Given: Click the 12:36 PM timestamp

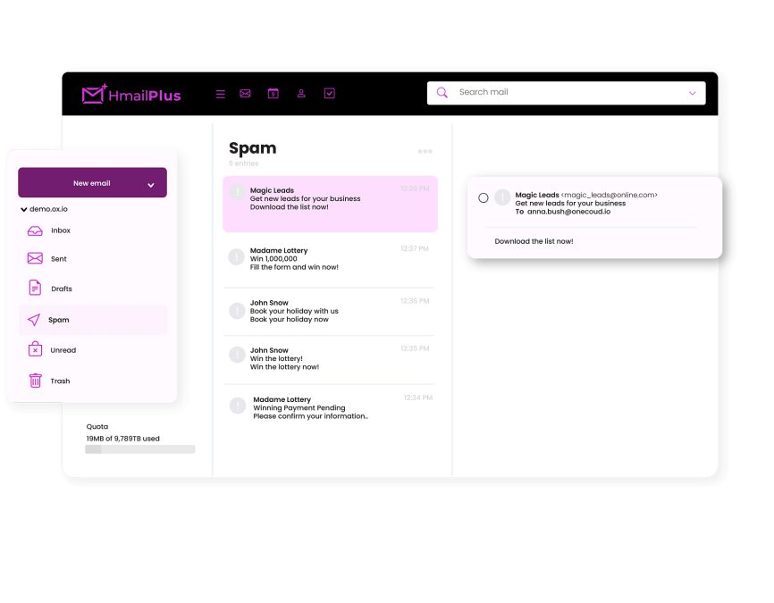Looking at the screenshot, I should pyautogui.click(x=415, y=301).
